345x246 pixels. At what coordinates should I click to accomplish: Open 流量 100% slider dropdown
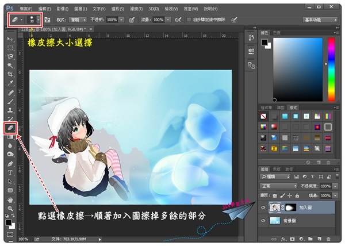pos(168,20)
